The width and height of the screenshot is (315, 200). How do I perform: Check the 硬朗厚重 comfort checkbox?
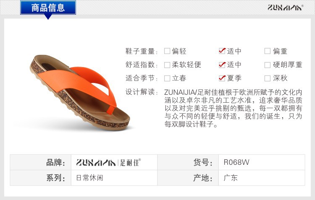click(268, 65)
